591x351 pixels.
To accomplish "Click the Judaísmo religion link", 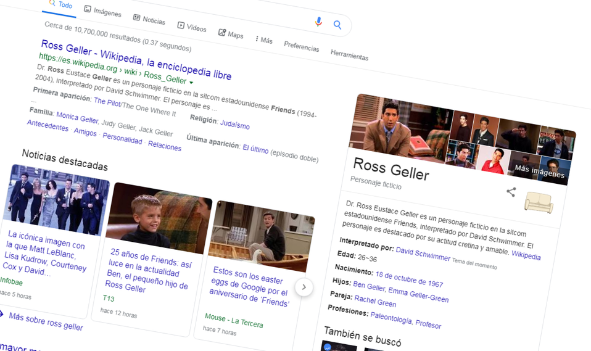I will coord(235,124).
